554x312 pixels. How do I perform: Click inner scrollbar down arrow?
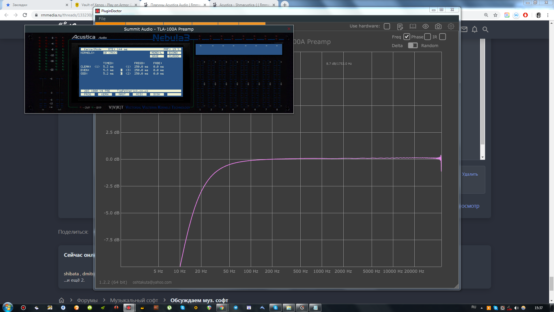[x=482, y=157]
